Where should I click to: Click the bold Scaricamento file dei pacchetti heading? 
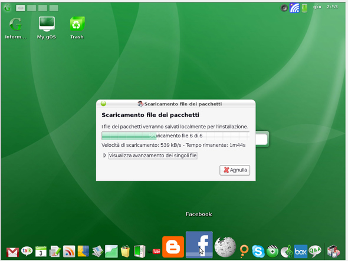pyautogui.click(x=150, y=115)
